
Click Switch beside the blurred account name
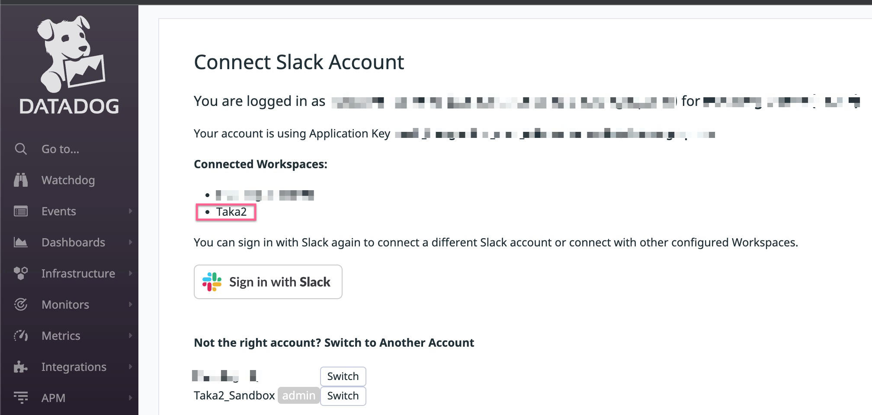(343, 377)
